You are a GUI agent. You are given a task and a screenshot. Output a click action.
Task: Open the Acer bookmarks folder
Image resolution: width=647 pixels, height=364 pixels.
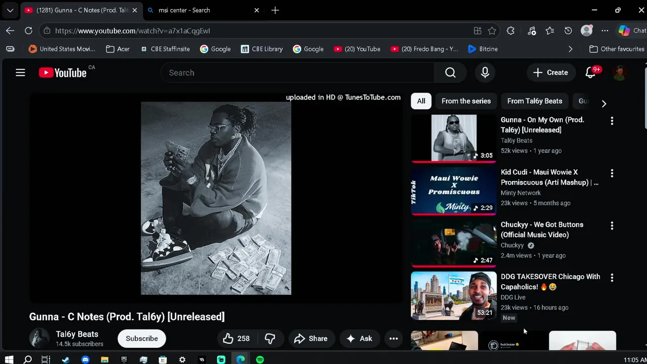click(x=118, y=49)
